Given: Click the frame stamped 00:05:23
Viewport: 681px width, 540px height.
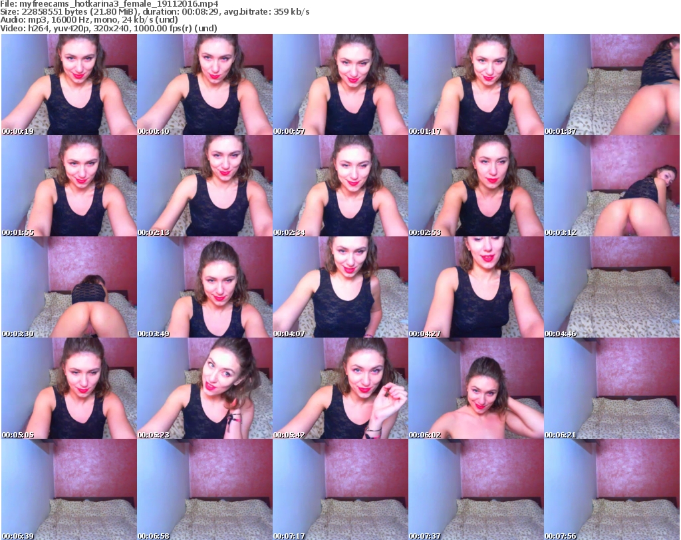Looking at the screenshot, I should point(205,388).
